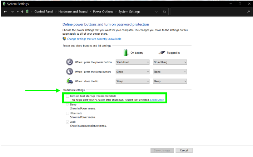Go to Power Options breadcrumb

[x=104, y=12]
